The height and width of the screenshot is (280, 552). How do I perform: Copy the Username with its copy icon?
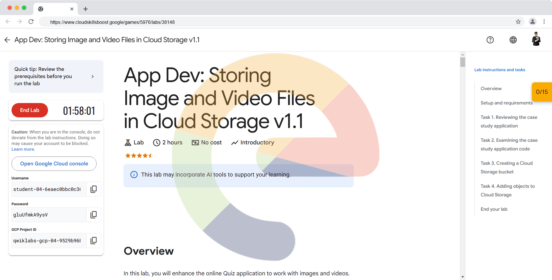[94, 189]
